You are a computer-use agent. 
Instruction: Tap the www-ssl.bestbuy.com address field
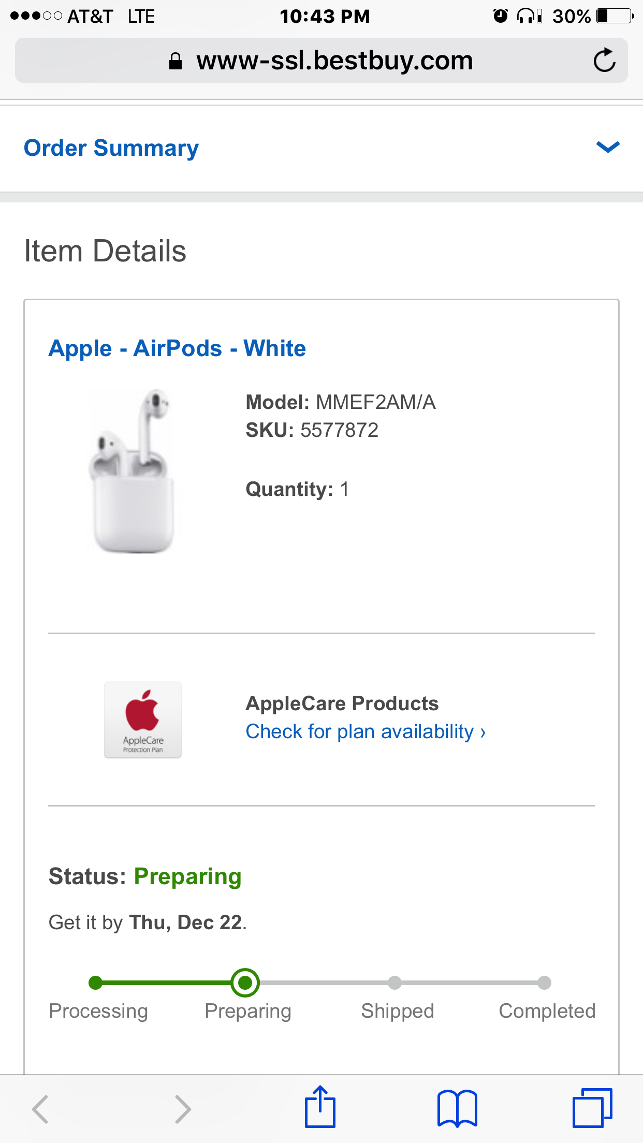click(x=334, y=61)
